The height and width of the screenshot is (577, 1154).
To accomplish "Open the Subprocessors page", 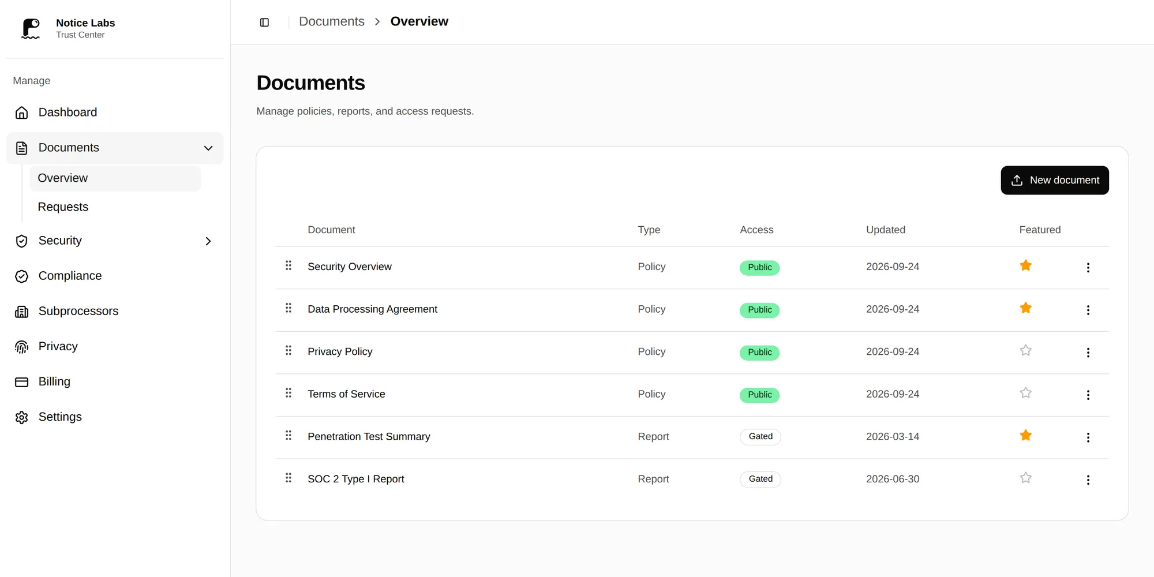I will 115,312.
